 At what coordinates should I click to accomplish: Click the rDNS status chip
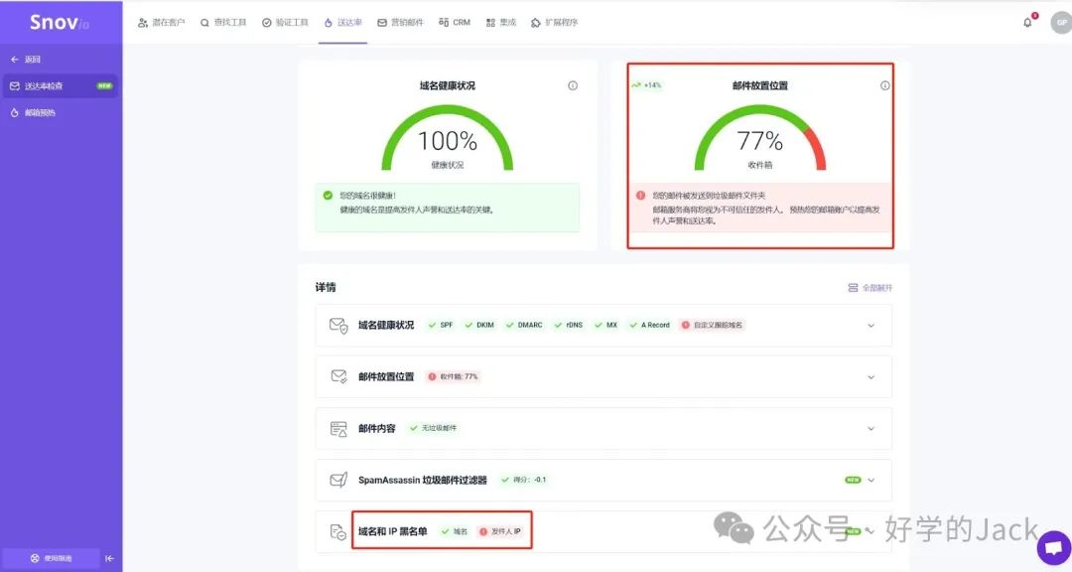pos(569,325)
